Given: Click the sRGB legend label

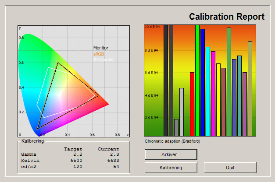Looking at the screenshot, I should [99, 54].
